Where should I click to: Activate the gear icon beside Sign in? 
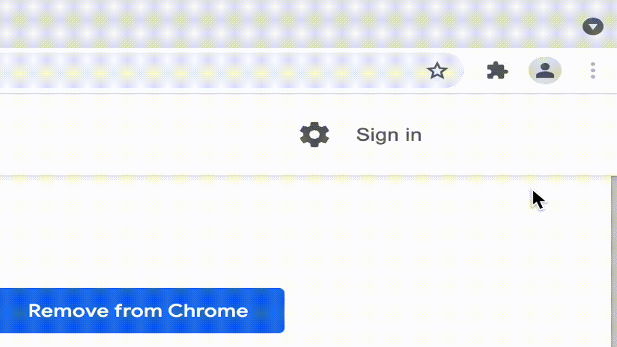(314, 134)
